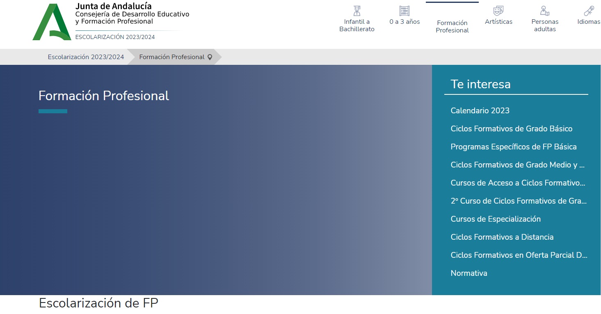Open Ciclos Formativos de Grado Básico
This screenshot has height=314, width=601.
(511, 128)
